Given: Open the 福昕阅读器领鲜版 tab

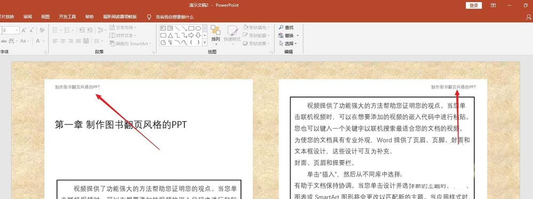Looking at the screenshot, I should 120,17.
